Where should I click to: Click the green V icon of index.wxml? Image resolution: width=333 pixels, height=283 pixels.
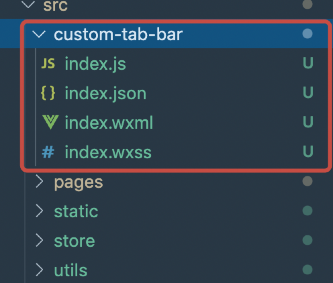point(50,122)
